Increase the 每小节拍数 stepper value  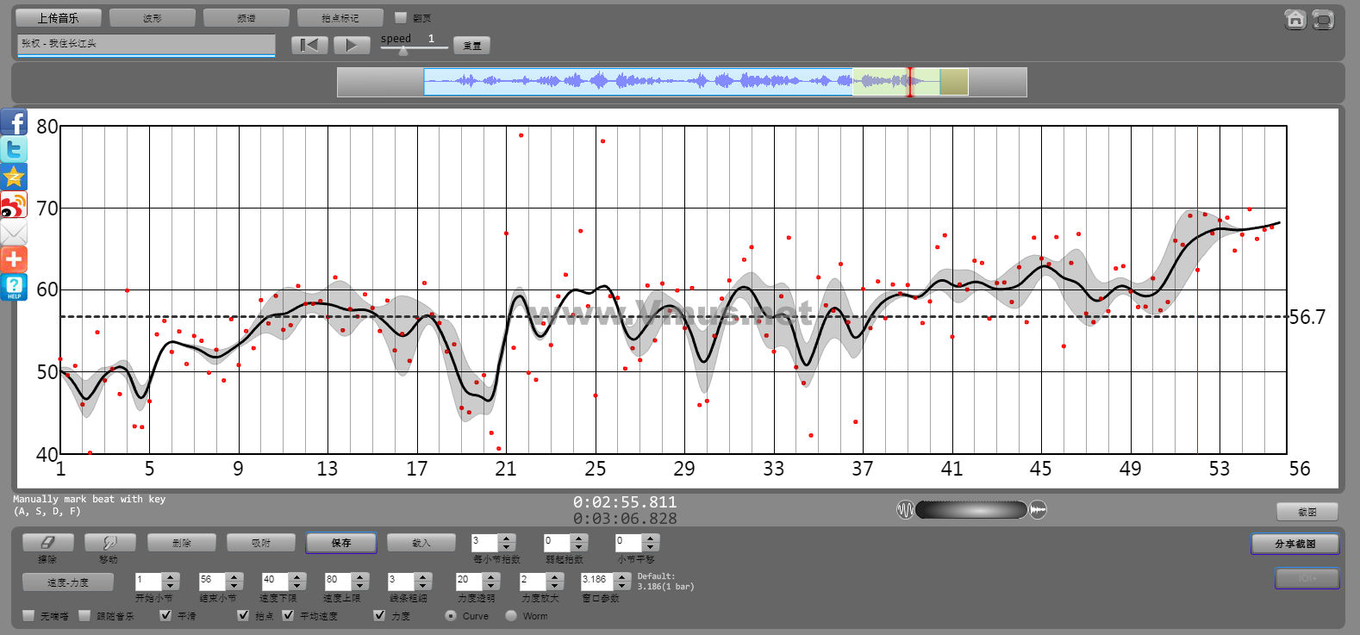pos(507,538)
